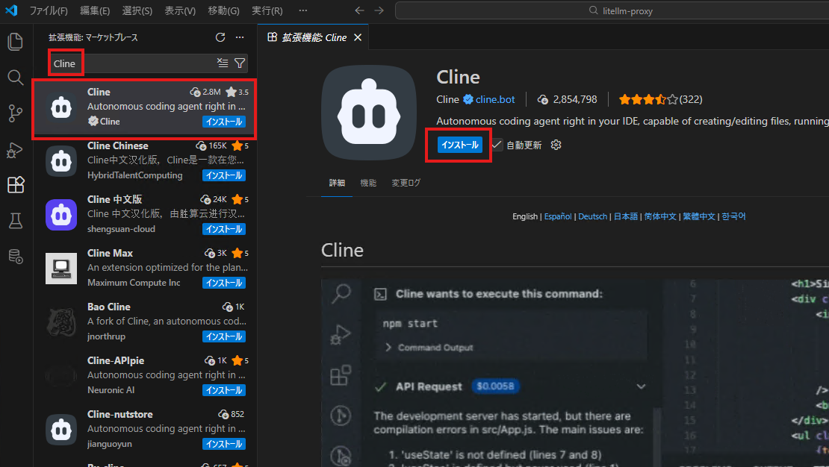829x467 pixels.
Task: Open the Deutsch readme link
Action: click(x=593, y=216)
